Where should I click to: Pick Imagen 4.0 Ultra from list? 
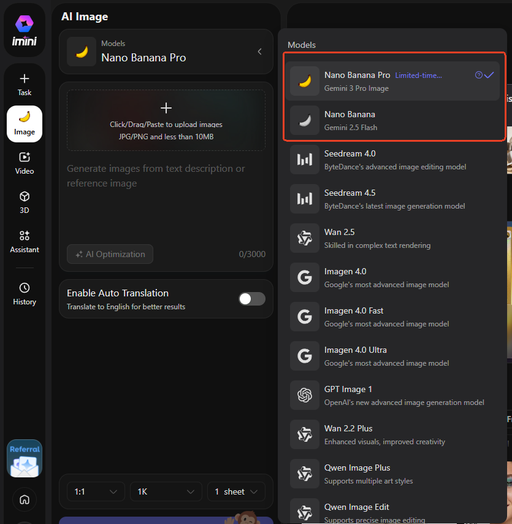click(392, 356)
